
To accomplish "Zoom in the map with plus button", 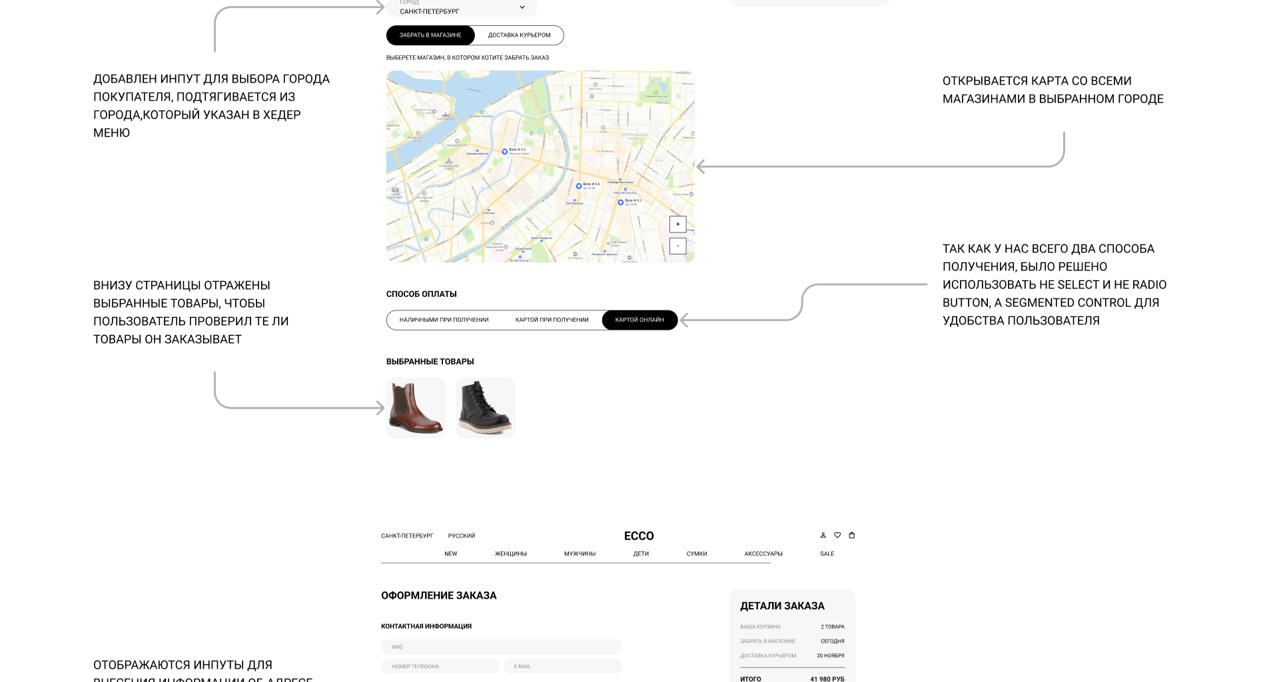I will click(x=677, y=224).
